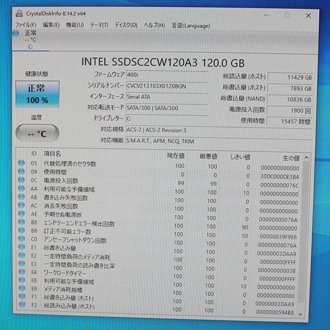The image size is (330, 330).
Task: Open the テーマ(T) menu
Action: click(99, 25)
